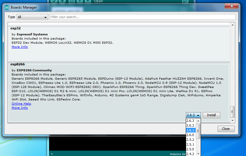Click the 'esp8266' package title
This screenshot has width=246, height=156.
pos(18,64)
